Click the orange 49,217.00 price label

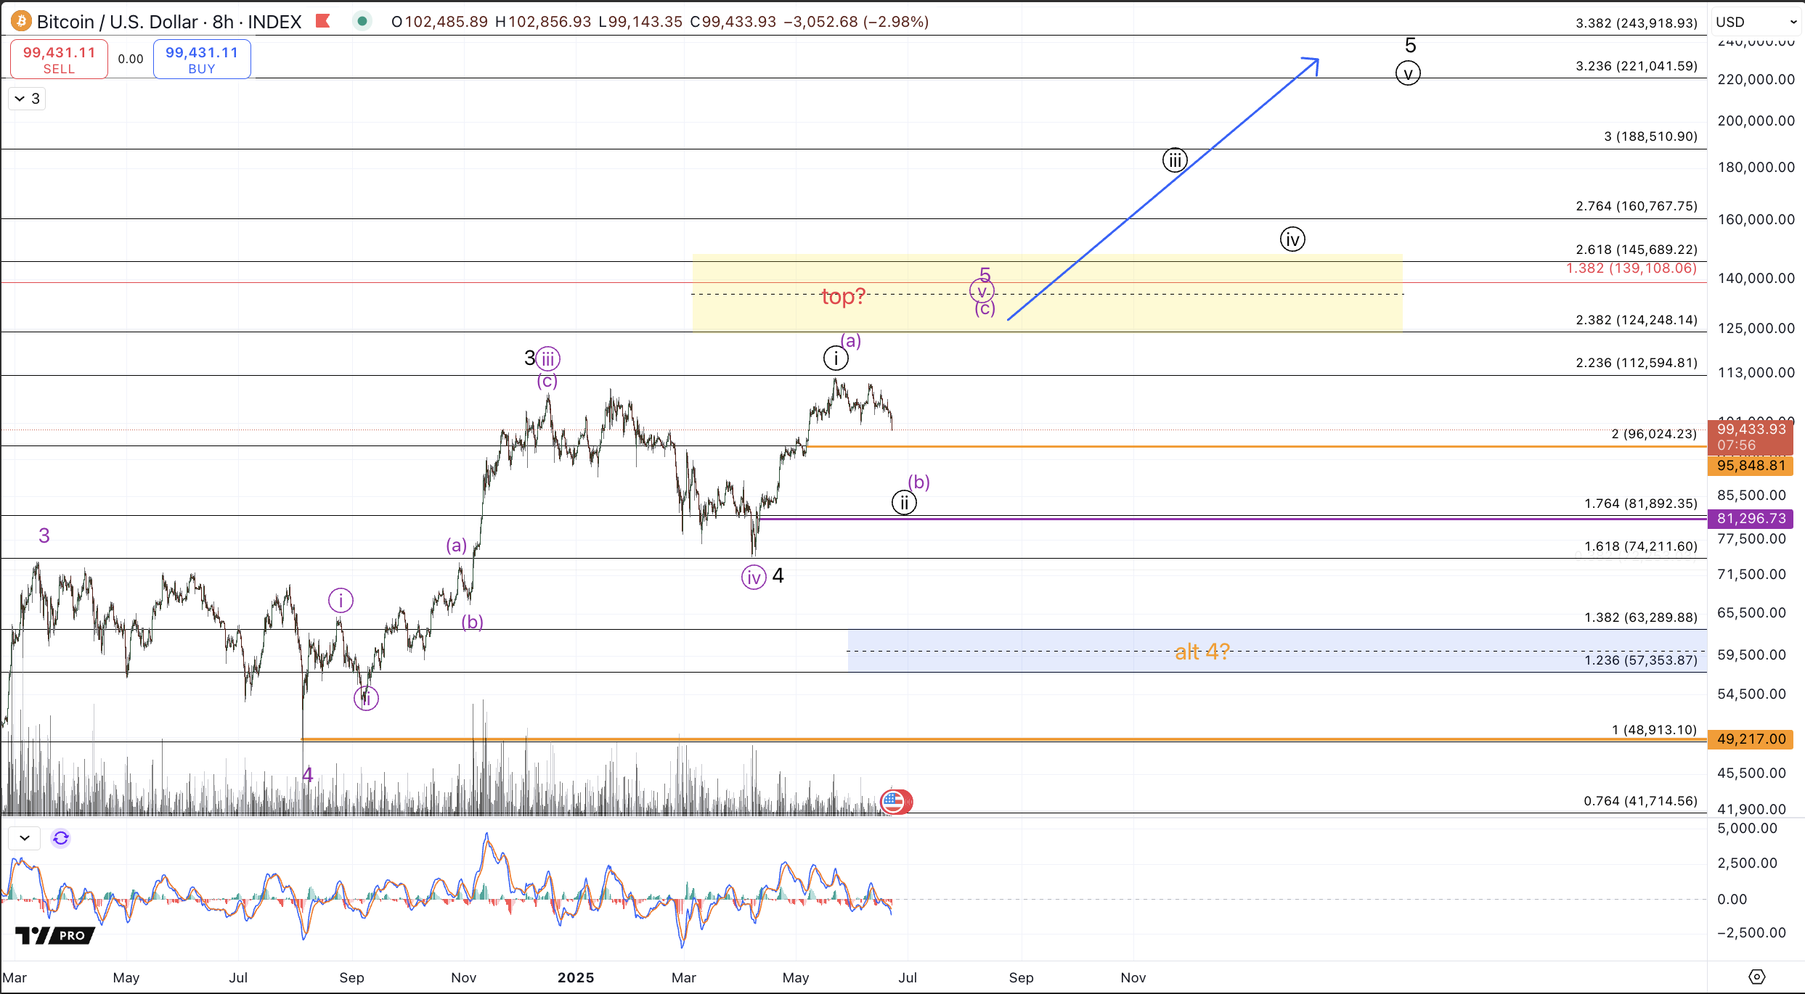pyautogui.click(x=1751, y=739)
